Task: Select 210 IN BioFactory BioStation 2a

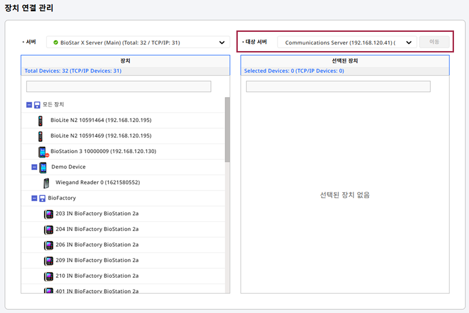Action: pyautogui.click(x=97, y=276)
